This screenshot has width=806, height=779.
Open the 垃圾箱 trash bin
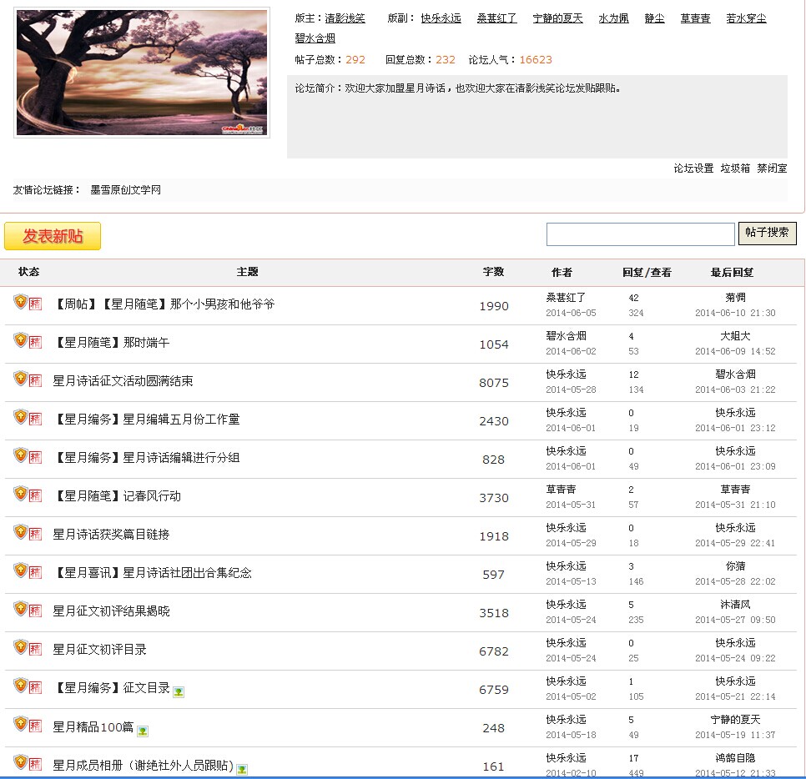point(735,168)
